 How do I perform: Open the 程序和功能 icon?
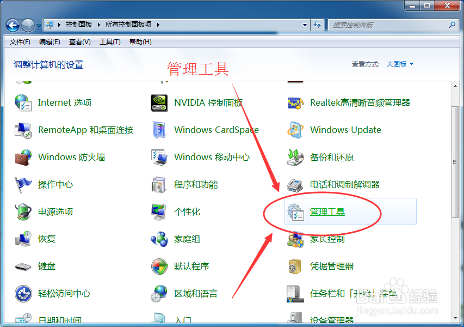tap(159, 185)
